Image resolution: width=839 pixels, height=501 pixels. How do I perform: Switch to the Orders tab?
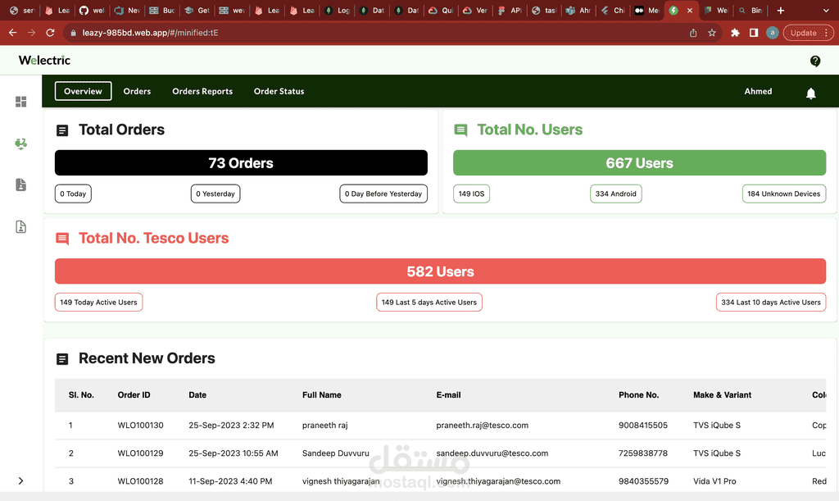point(137,91)
